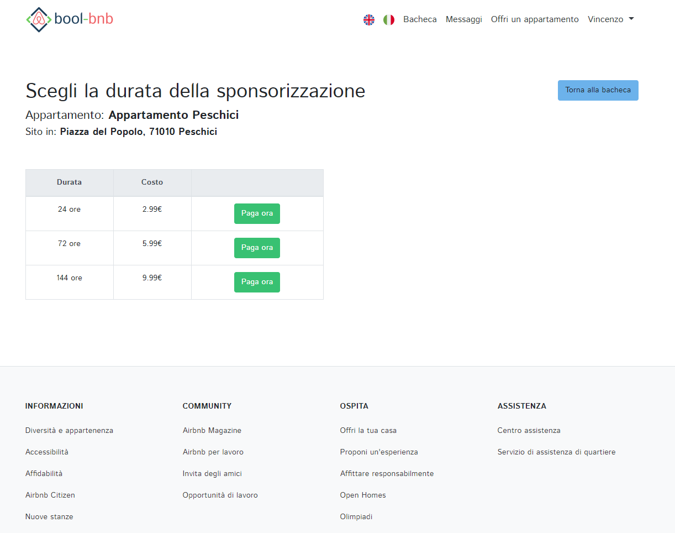Purchase the 144 ore plan
Viewport: 675px width, 533px height.
coord(257,282)
